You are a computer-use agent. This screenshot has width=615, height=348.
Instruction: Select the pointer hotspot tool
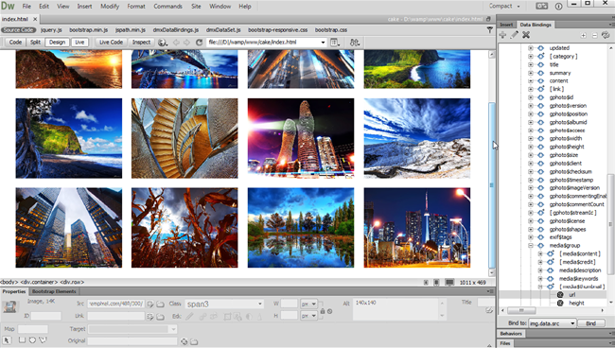point(7,340)
